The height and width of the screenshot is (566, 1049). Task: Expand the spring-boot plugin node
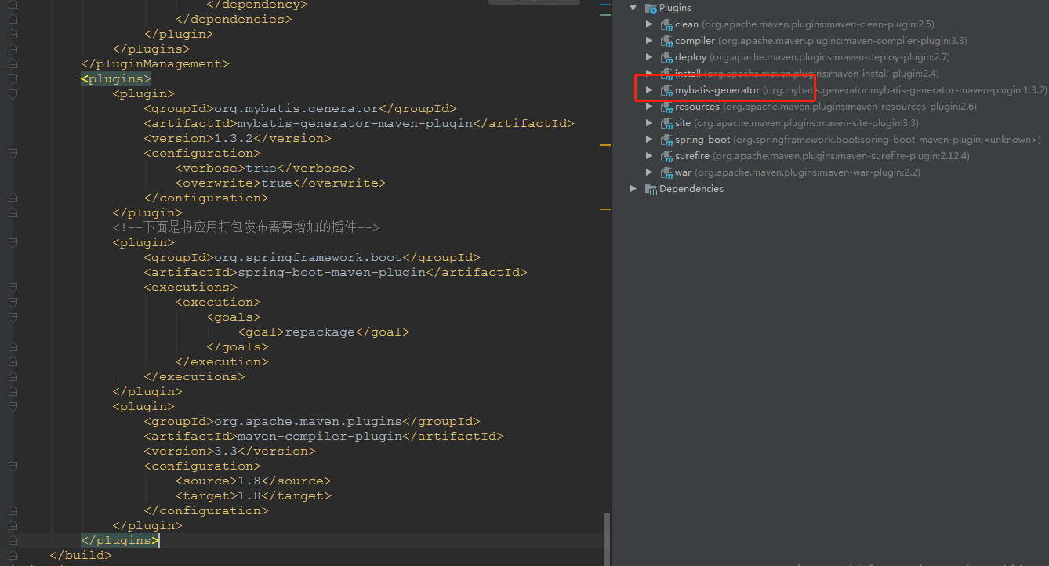pos(648,140)
